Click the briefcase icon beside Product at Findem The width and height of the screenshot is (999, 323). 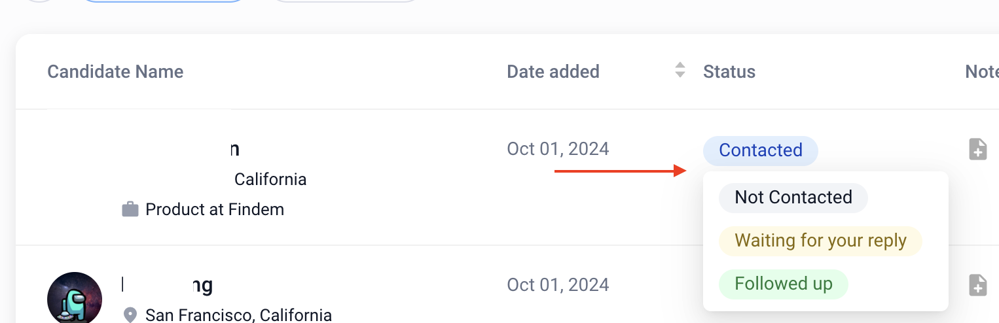click(130, 210)
